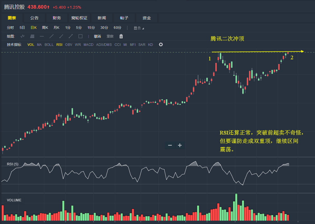Select the 30分 interval
The image size is (315, 224).
[104, 28]
